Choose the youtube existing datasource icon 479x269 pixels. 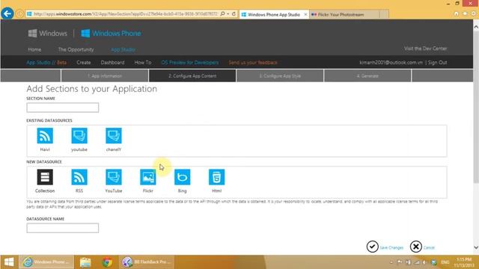pos(79,136)
